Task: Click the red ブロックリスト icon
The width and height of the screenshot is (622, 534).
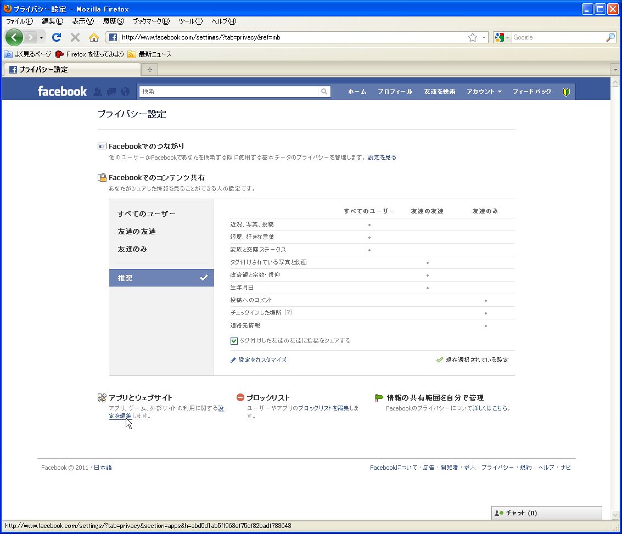Action: click(x=240, y=397)
